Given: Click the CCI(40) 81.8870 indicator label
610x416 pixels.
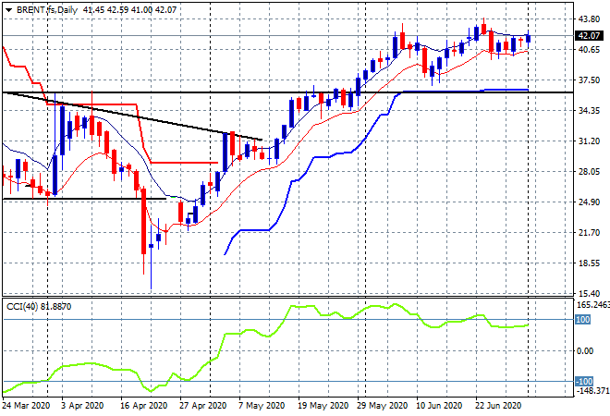Looking at the screenshot, I should (x=39, y=307).
